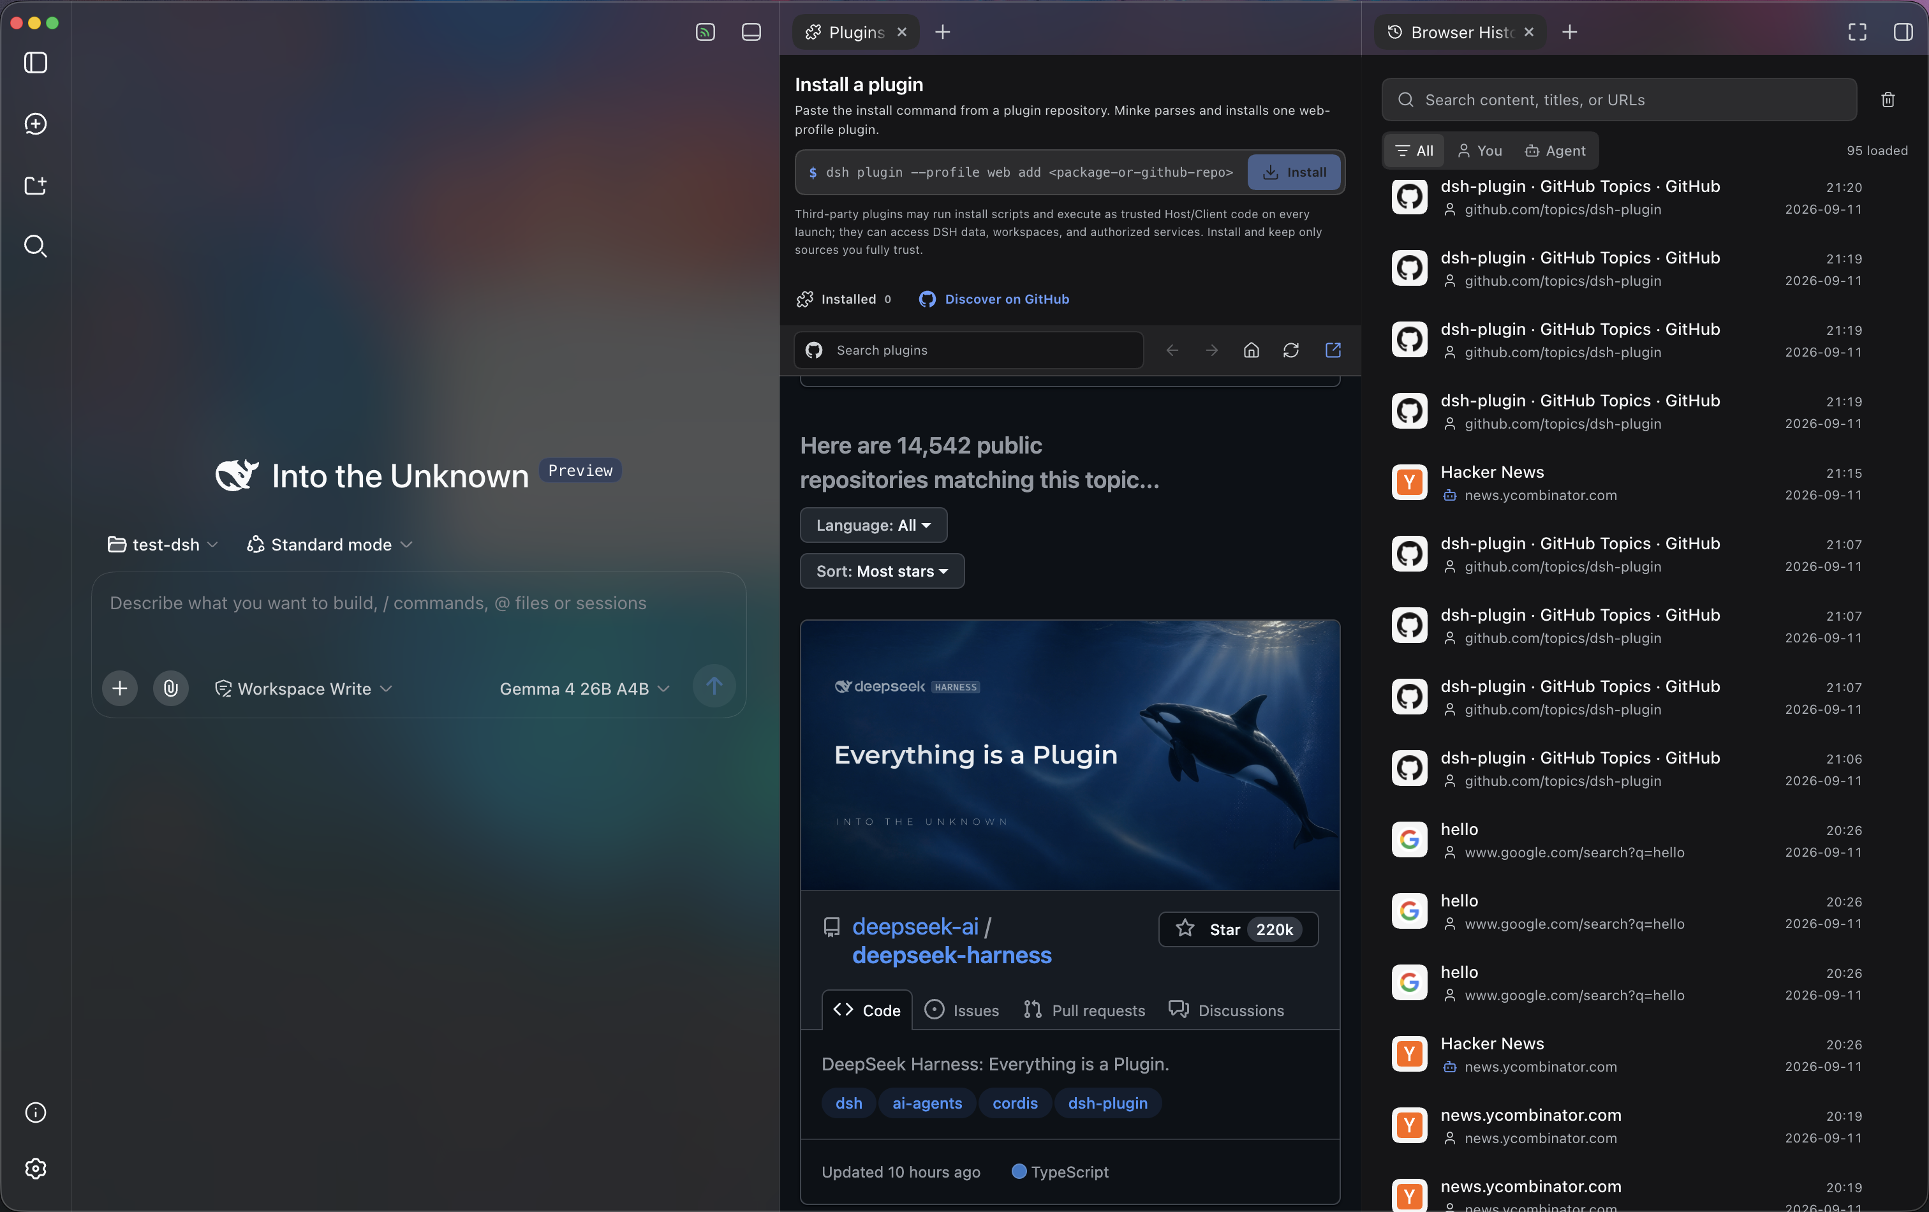This screenshot has height=1212, width=1929.
Task: Open the new folder icon in the sidebar
Action: click(35, 185)
